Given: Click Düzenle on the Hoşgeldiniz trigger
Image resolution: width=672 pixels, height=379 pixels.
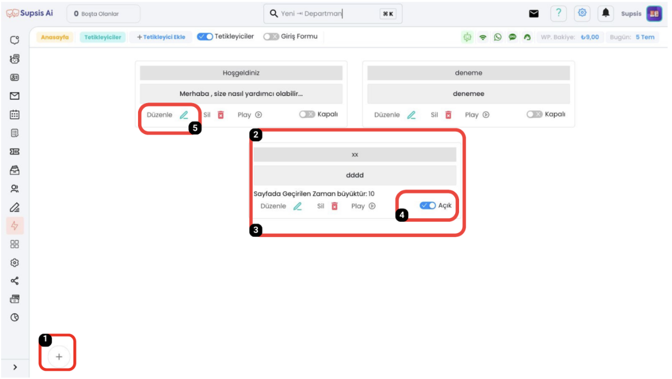Looking at the screenshot, I should tap(167, 115).
